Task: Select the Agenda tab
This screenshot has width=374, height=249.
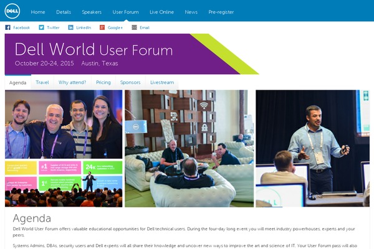Action: 17,82
